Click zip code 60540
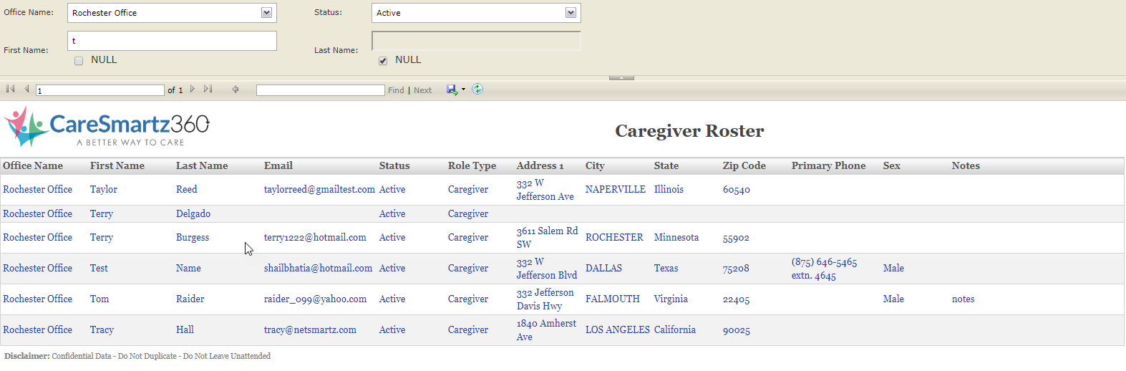 point(737,190)
